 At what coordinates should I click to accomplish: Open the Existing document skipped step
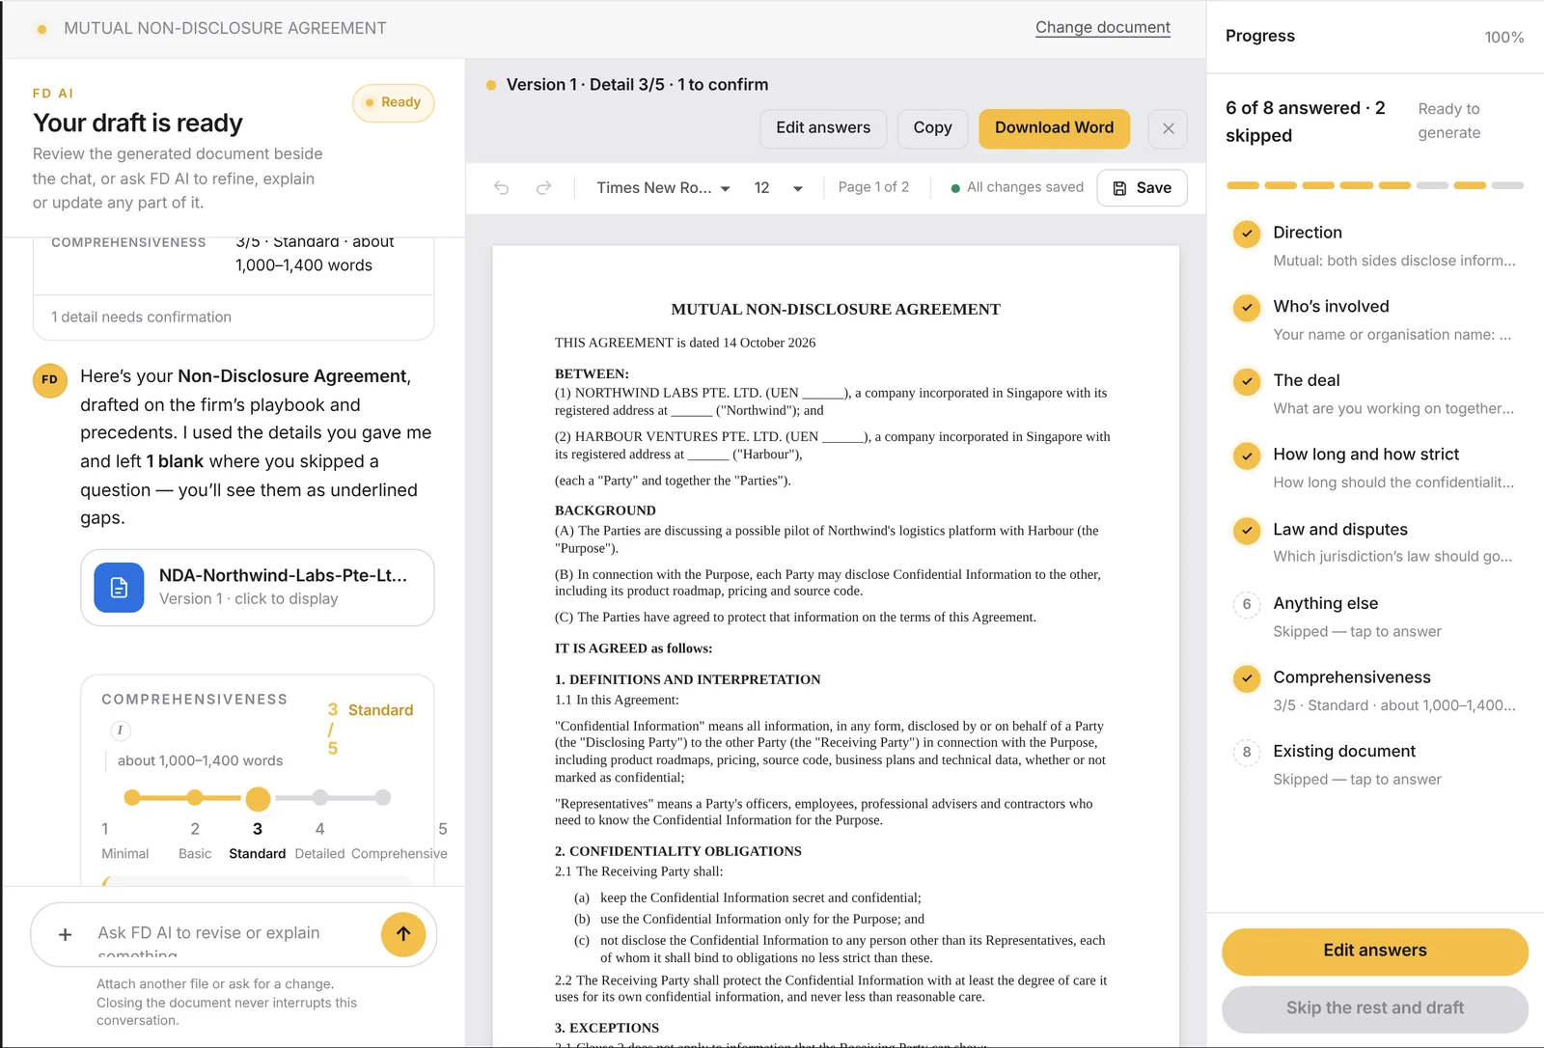coord(1375,764)
